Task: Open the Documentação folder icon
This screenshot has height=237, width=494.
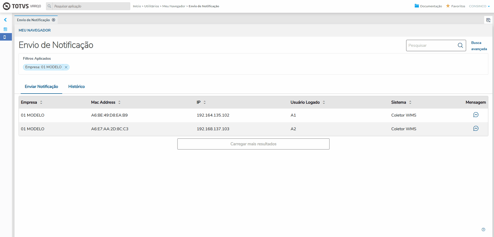Action: pos(417,6)
